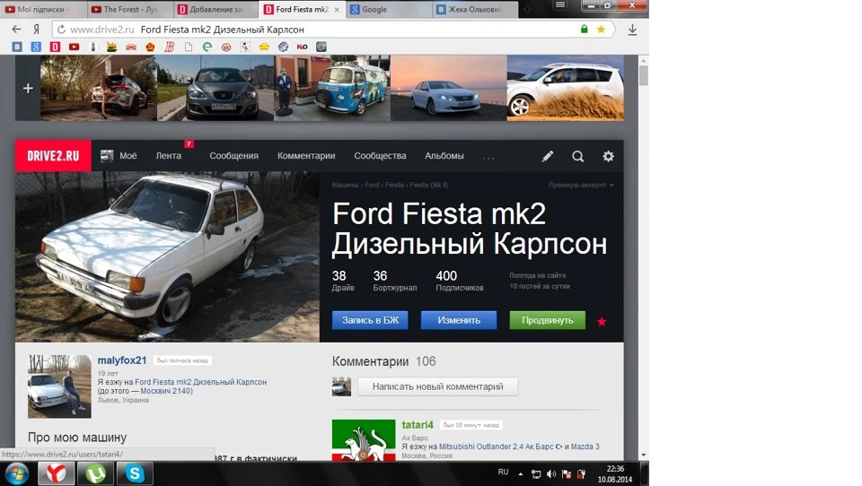862x486 pixels.
Task: Open Action Center flag tray icon
Action: 567,474
